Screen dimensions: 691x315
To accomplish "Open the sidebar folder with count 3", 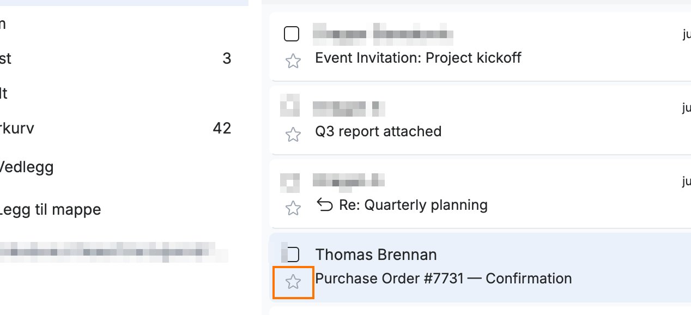I will point(116,58).
